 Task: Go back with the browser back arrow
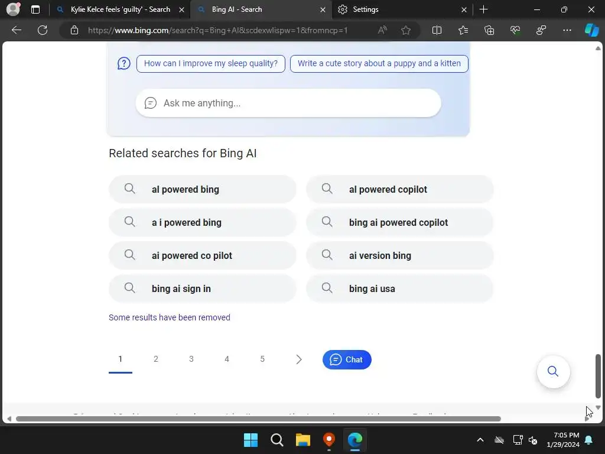click(x=17, y=30)
